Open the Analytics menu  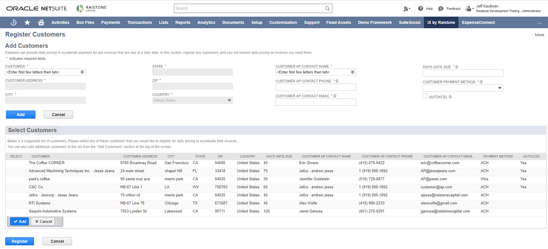[206, 23]
